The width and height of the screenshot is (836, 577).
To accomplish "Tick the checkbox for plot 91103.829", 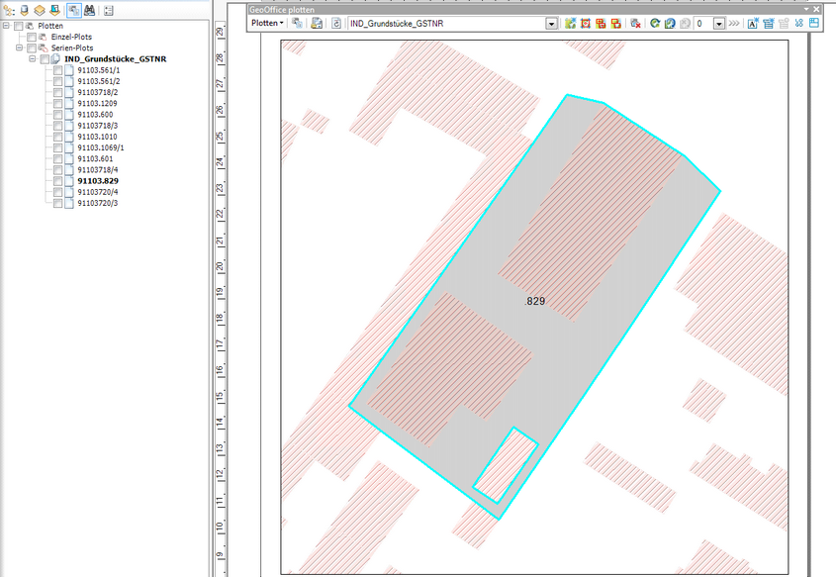I will click(x=58, y=181).
